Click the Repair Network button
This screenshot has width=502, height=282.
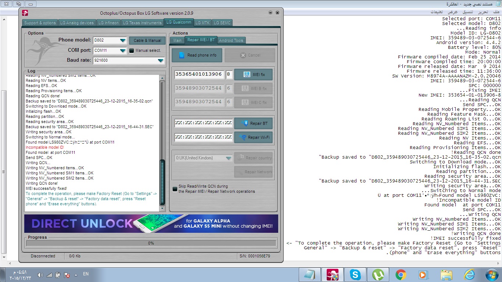253,172
